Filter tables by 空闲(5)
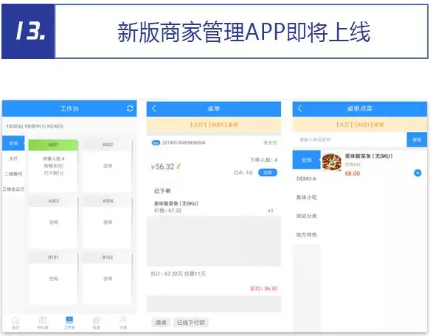This screenshot has height=336, width=433. click(x=55, y=126)
